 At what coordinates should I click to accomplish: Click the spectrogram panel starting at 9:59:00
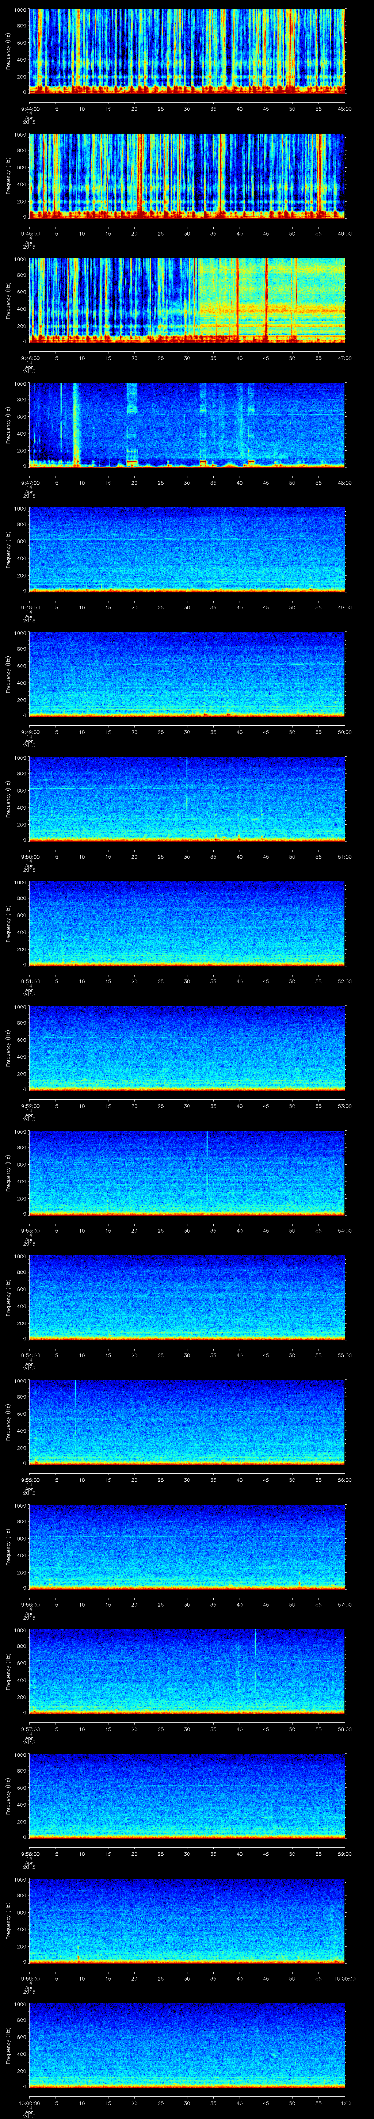click(x=187, y=1921)
